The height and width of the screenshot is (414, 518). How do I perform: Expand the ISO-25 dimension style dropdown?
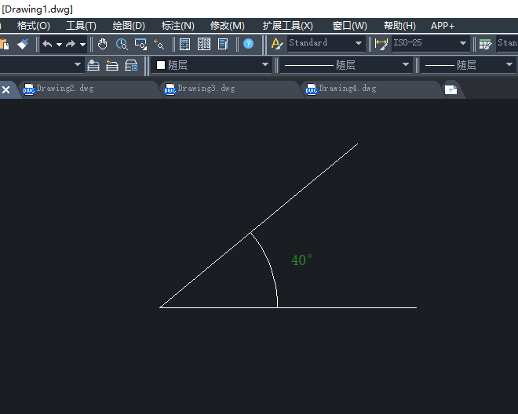462,44
